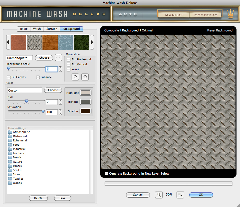Switch to Manual mode

pyautogui.click(x=174, y=15)
